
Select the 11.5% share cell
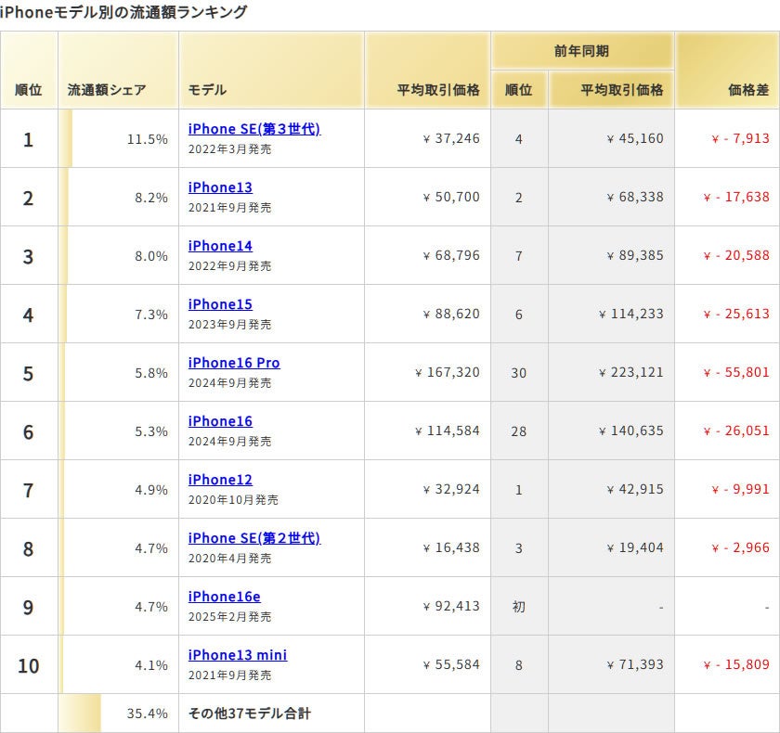pos(119,138)
